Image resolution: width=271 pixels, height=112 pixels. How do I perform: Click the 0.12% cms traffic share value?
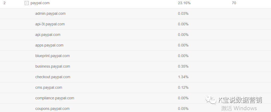183,87
